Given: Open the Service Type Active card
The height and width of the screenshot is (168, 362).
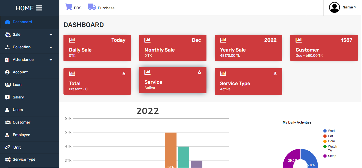Looking at the screenshot, I should (248, 81).
